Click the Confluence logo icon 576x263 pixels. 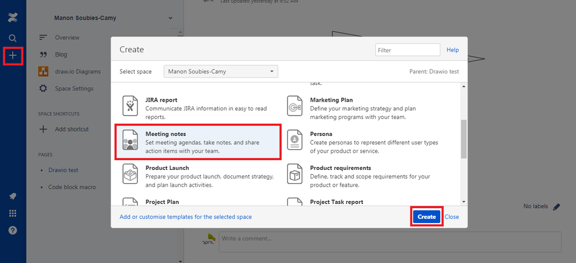click(13, 17)
